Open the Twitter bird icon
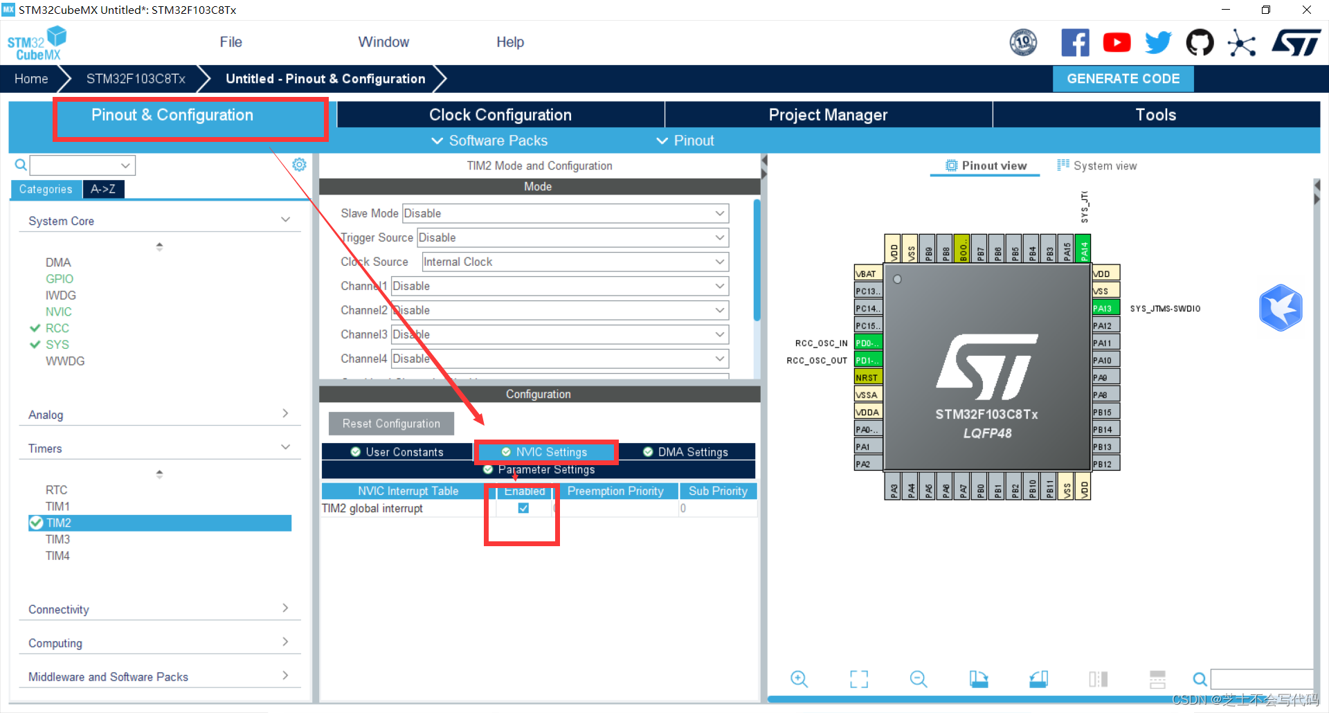The width and height of the screenshot is (1329, 713). [x=1158, y=43]
